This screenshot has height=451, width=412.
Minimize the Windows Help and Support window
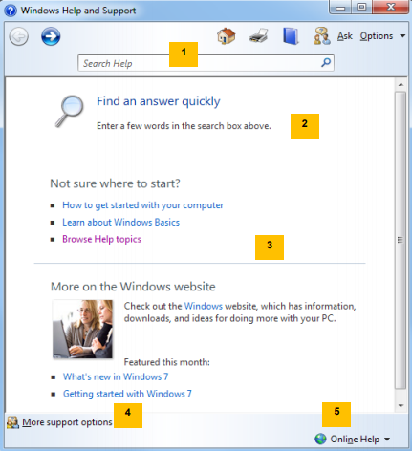coord(340,7)
